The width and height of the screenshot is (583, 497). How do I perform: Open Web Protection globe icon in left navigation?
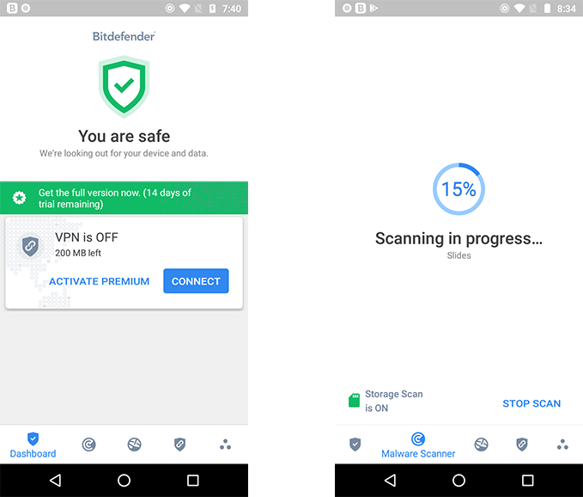click(134, 445)
